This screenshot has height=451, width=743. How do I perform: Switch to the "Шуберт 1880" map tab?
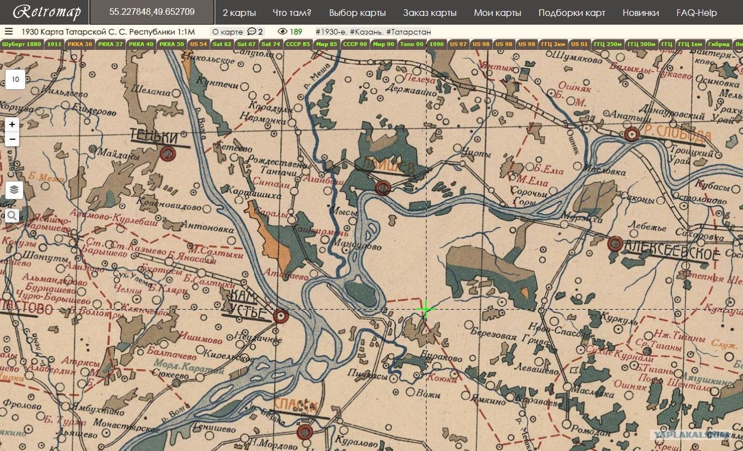click(x=22, y=44)
